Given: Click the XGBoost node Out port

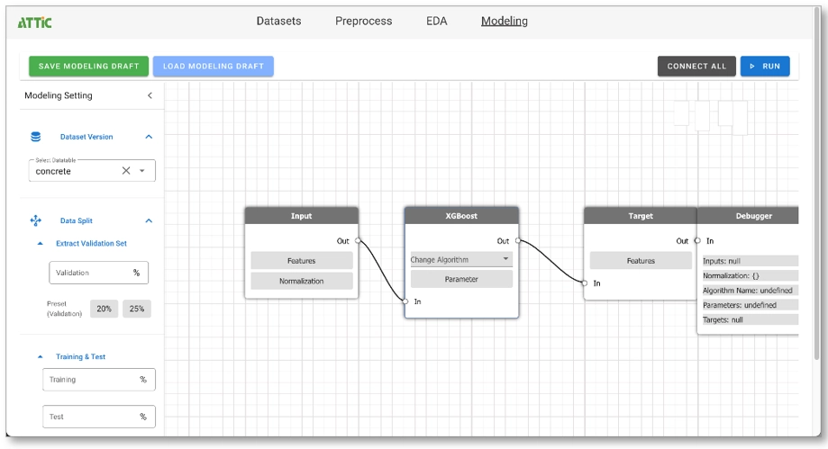Looking at the screenshot, I should 518,240.
